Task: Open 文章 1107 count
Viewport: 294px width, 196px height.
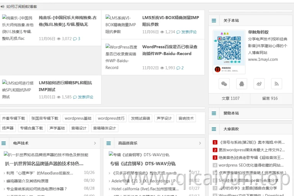Action: 230,98
